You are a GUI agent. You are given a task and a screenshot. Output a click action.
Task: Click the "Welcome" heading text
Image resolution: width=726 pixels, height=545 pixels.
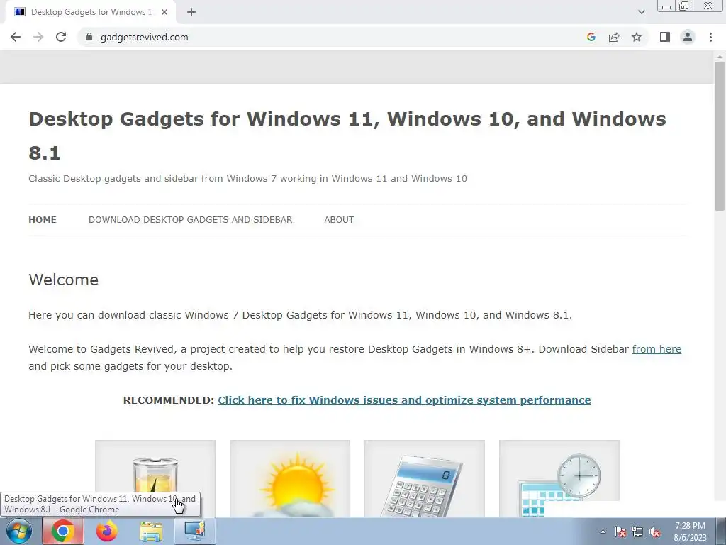tap(63, 280)
